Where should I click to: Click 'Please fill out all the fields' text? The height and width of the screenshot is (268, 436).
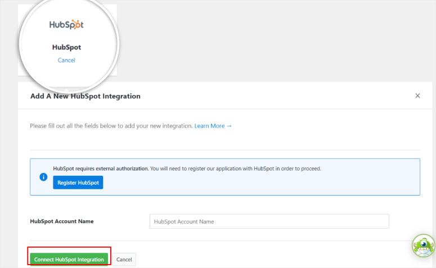[111, 126]
